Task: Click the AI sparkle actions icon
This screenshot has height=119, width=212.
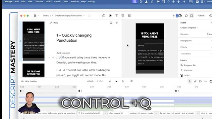Action: pos(117,23)
